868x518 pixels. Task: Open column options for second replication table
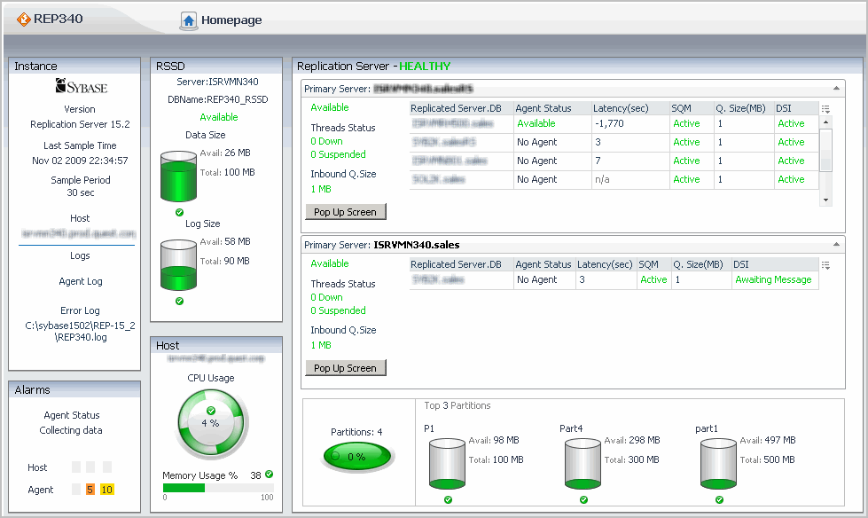pos(826,265)
